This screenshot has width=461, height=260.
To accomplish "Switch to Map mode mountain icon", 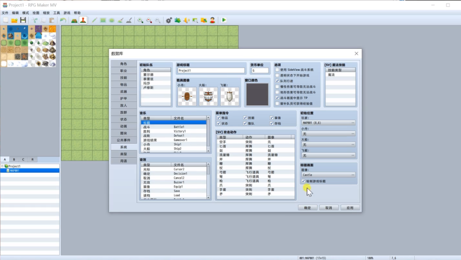I will (x=74, y=20).
